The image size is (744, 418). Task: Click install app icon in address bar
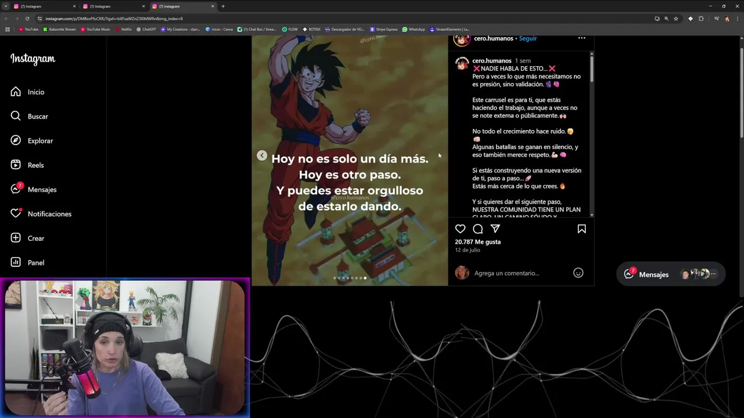(657, 19)
